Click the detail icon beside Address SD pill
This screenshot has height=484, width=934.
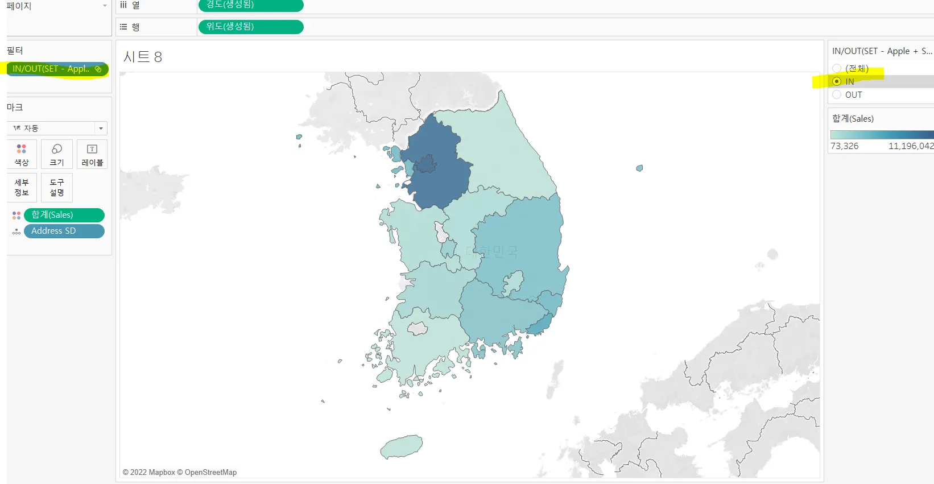pos(16,231)
